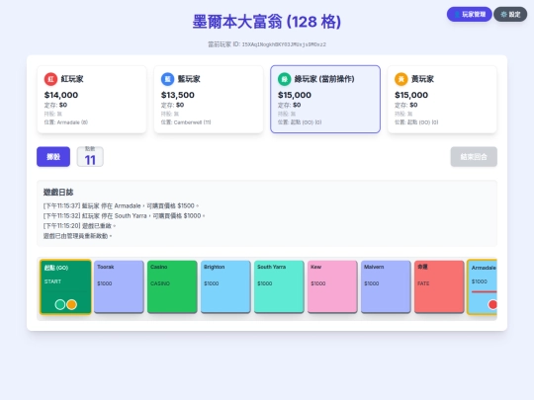Click the blue player's Camberwell position text
This screenshot has height=400, width=534.
tap(186, 122)
